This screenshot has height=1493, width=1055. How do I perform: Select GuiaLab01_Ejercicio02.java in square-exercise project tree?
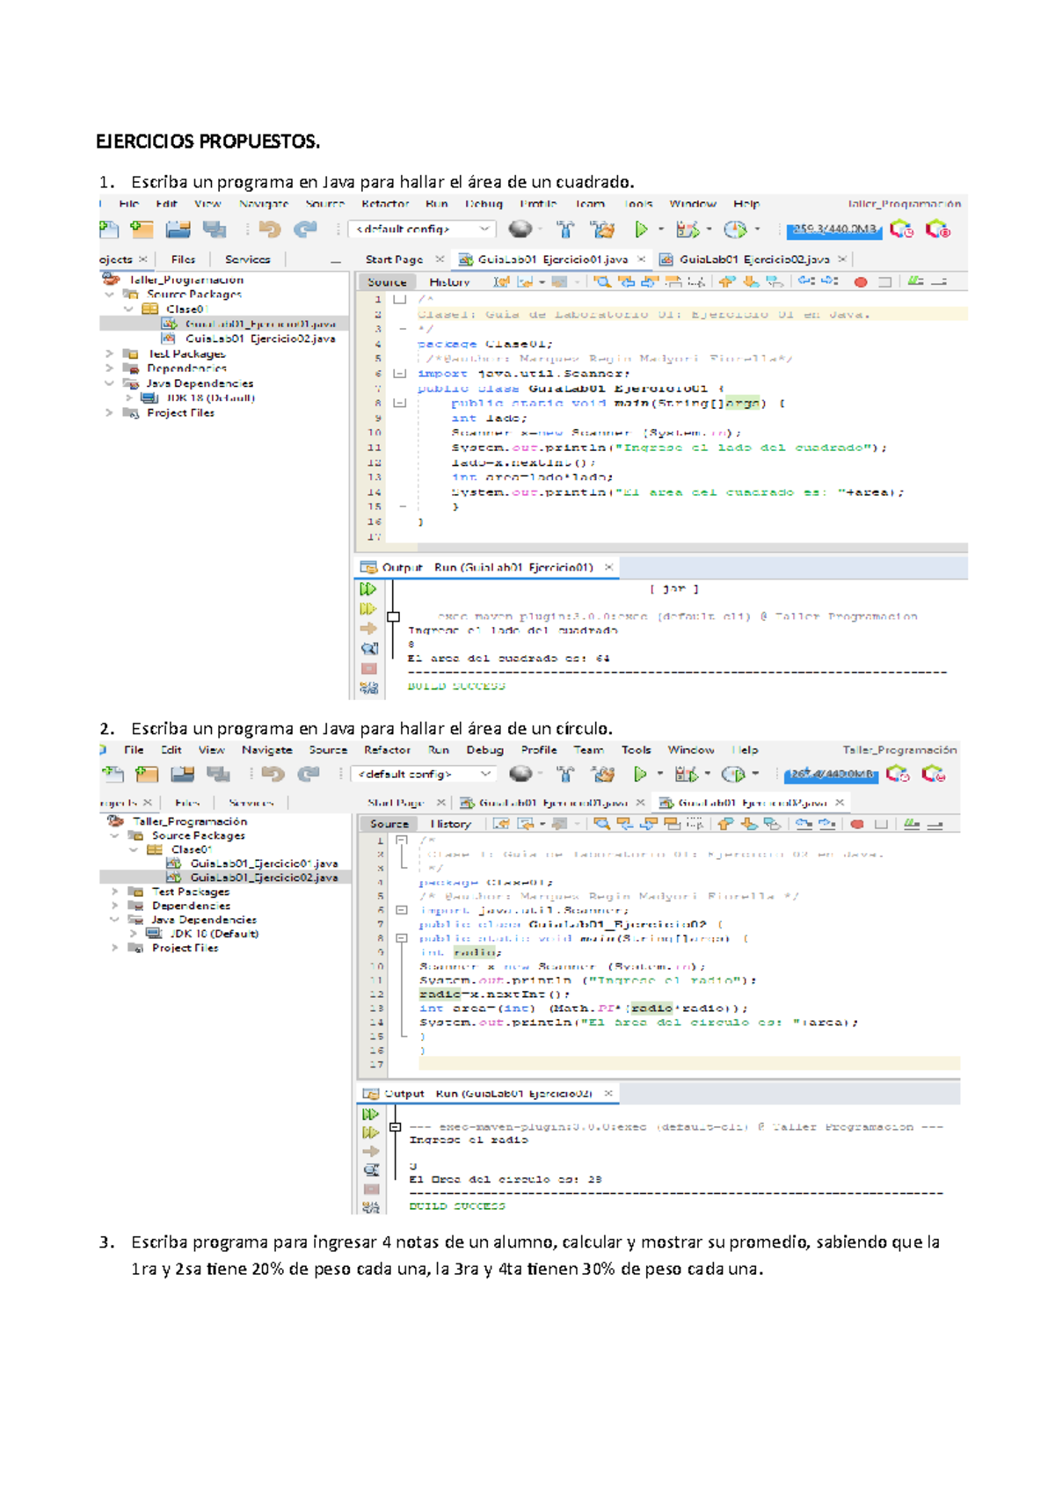click(259, 339)
